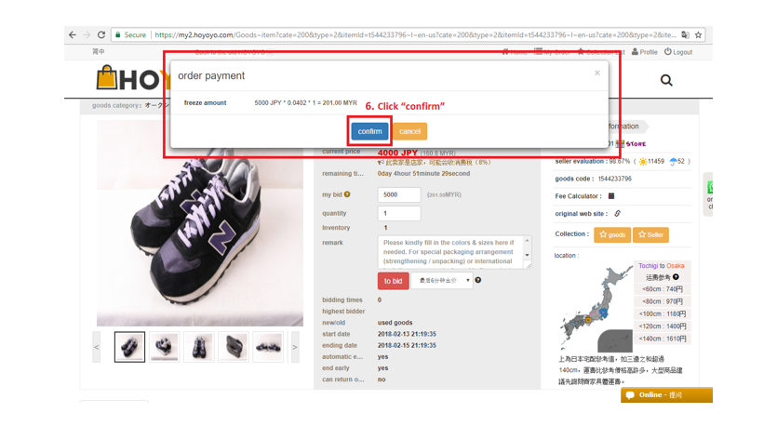Screen dimensions: 777x426
Task: Add goods to collection
Action: 612,234
